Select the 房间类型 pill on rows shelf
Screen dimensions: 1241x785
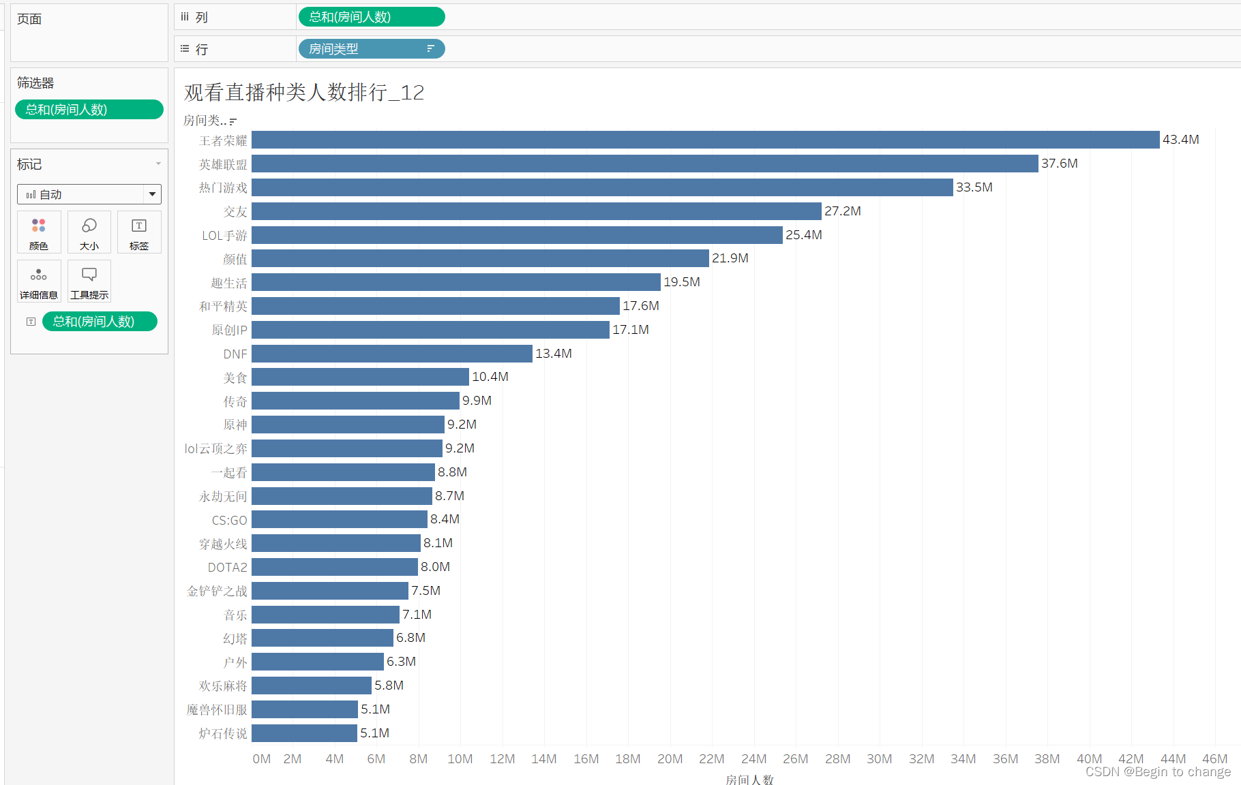372,49
